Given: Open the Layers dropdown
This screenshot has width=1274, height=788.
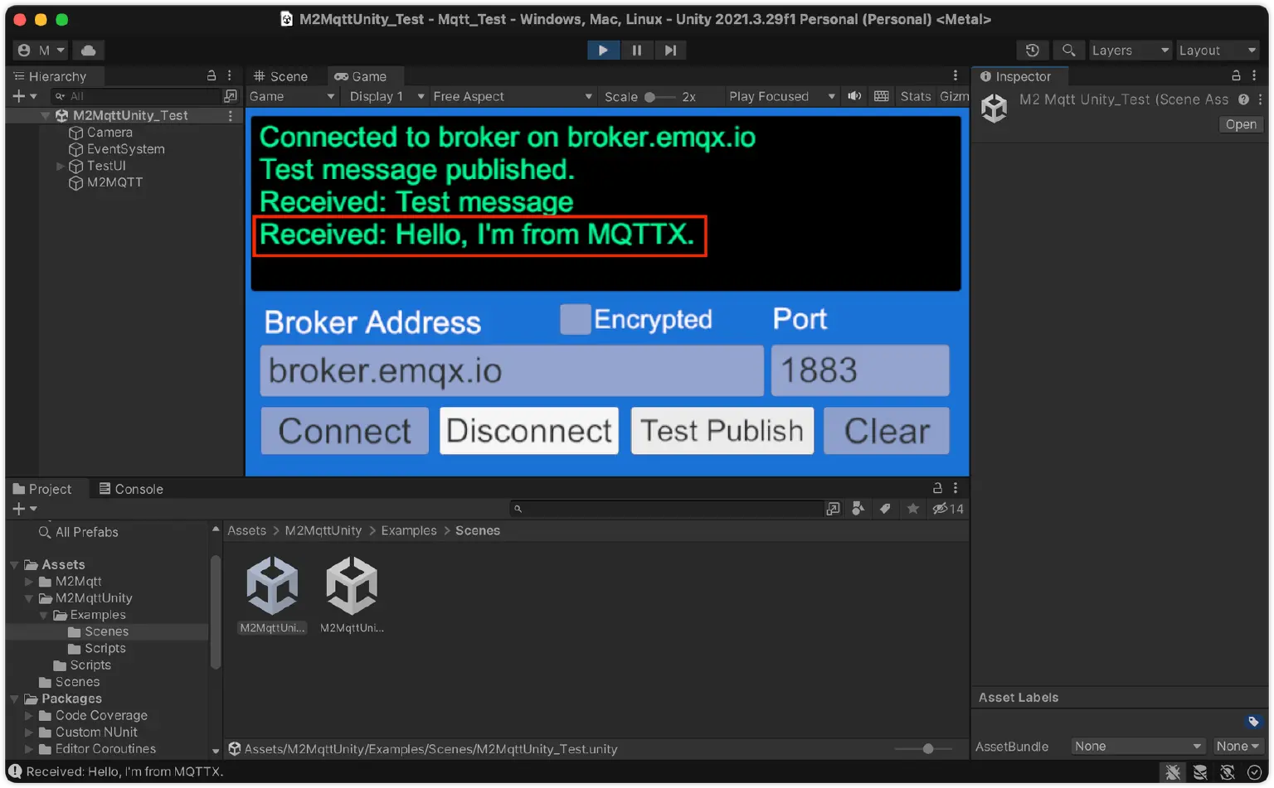Looking at the screenshot, I should click(x=1130, y=50).
